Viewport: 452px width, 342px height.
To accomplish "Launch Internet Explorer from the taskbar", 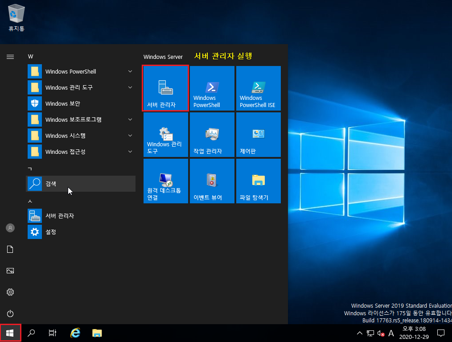I will pyautogui.click(x=75, y=333).
